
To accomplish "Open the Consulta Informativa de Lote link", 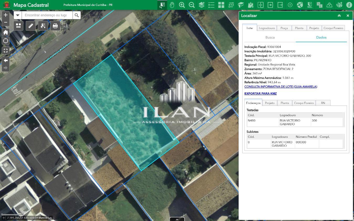I will pos(281,87).
